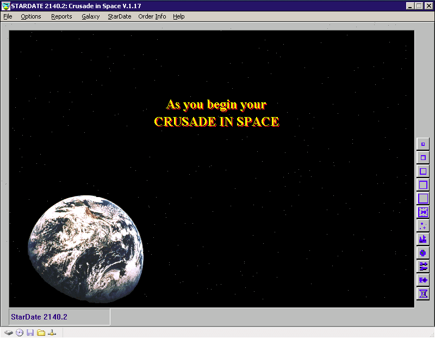Click the hard drive icon in the bottom bar
435x338 pixels.
pyautogui.click(x=9, y=333)
